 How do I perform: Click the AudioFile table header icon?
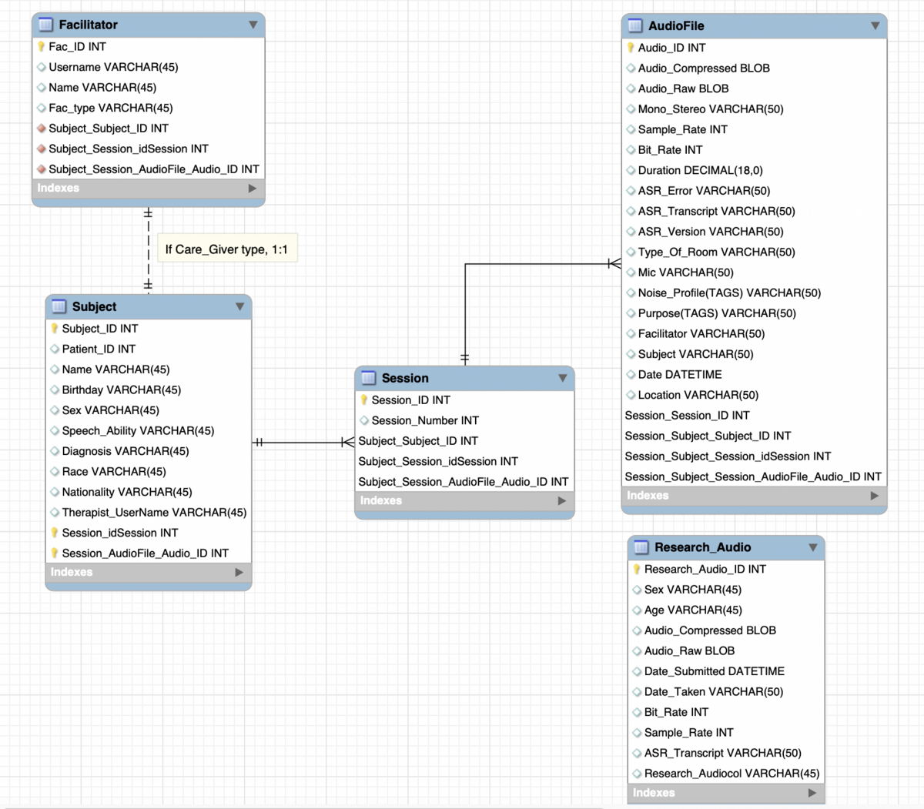pyautogui.click(x=634, y=25)
